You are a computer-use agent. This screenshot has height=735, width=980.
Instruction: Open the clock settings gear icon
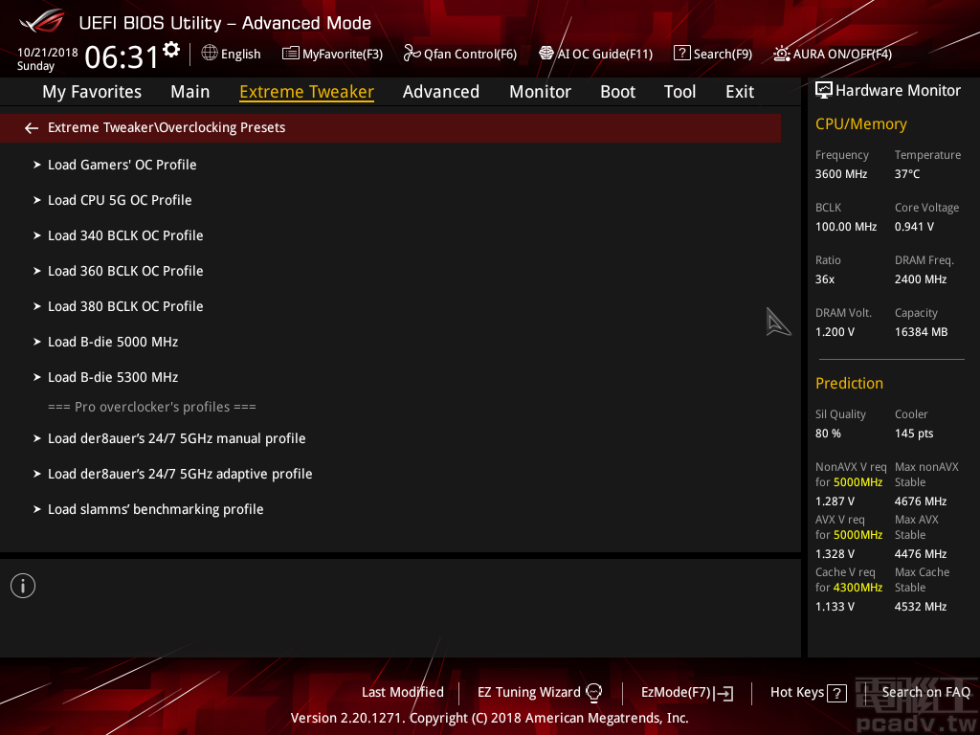click(171, 50)
